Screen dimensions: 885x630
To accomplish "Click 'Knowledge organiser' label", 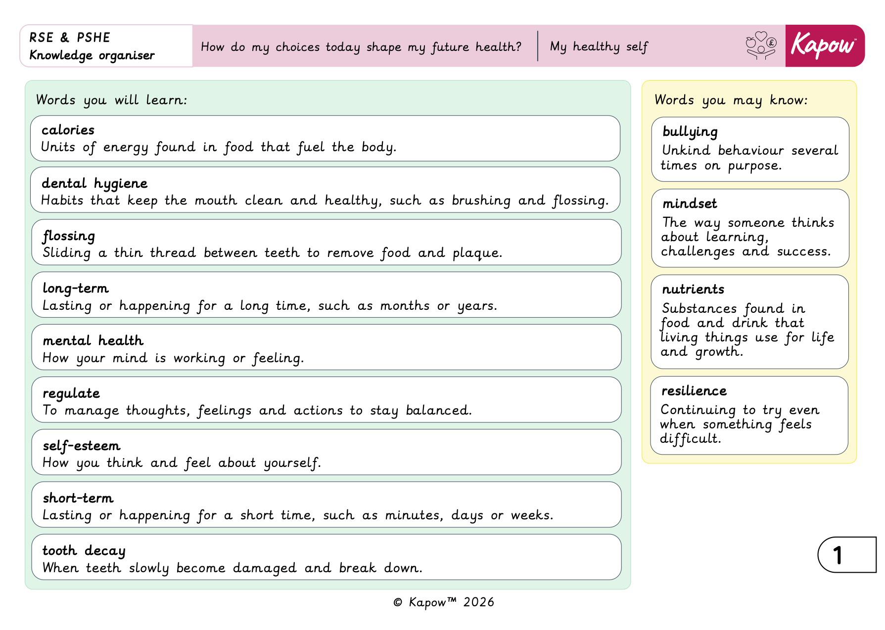I will 92,55.
